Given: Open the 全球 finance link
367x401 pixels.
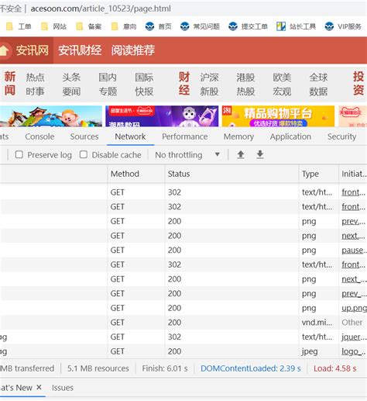Looking at the screenshot, I should tap(318, 78).
